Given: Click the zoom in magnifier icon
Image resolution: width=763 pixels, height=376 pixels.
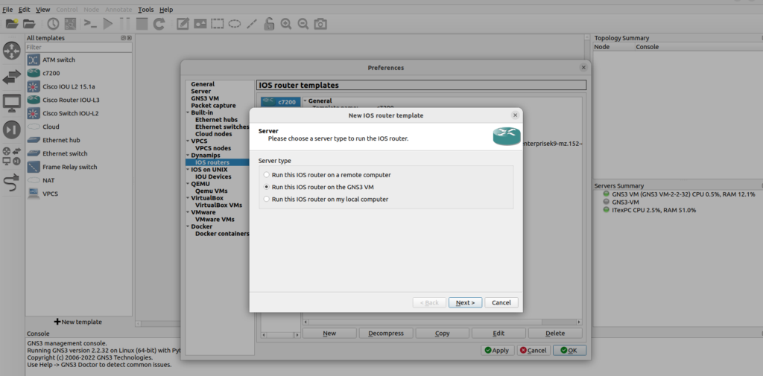Looking at the screenshot, I should (x=286, y=24).
